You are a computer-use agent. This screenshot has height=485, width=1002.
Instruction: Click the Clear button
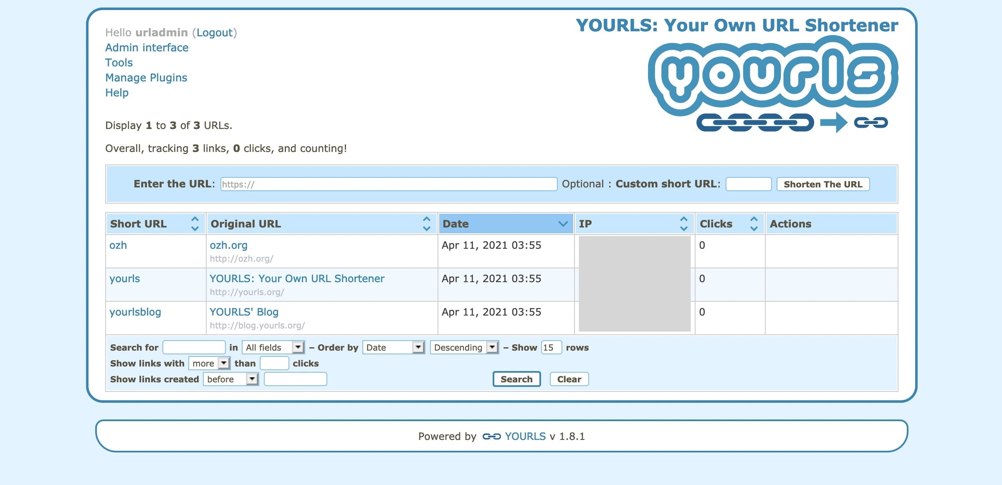coord(569,379)
